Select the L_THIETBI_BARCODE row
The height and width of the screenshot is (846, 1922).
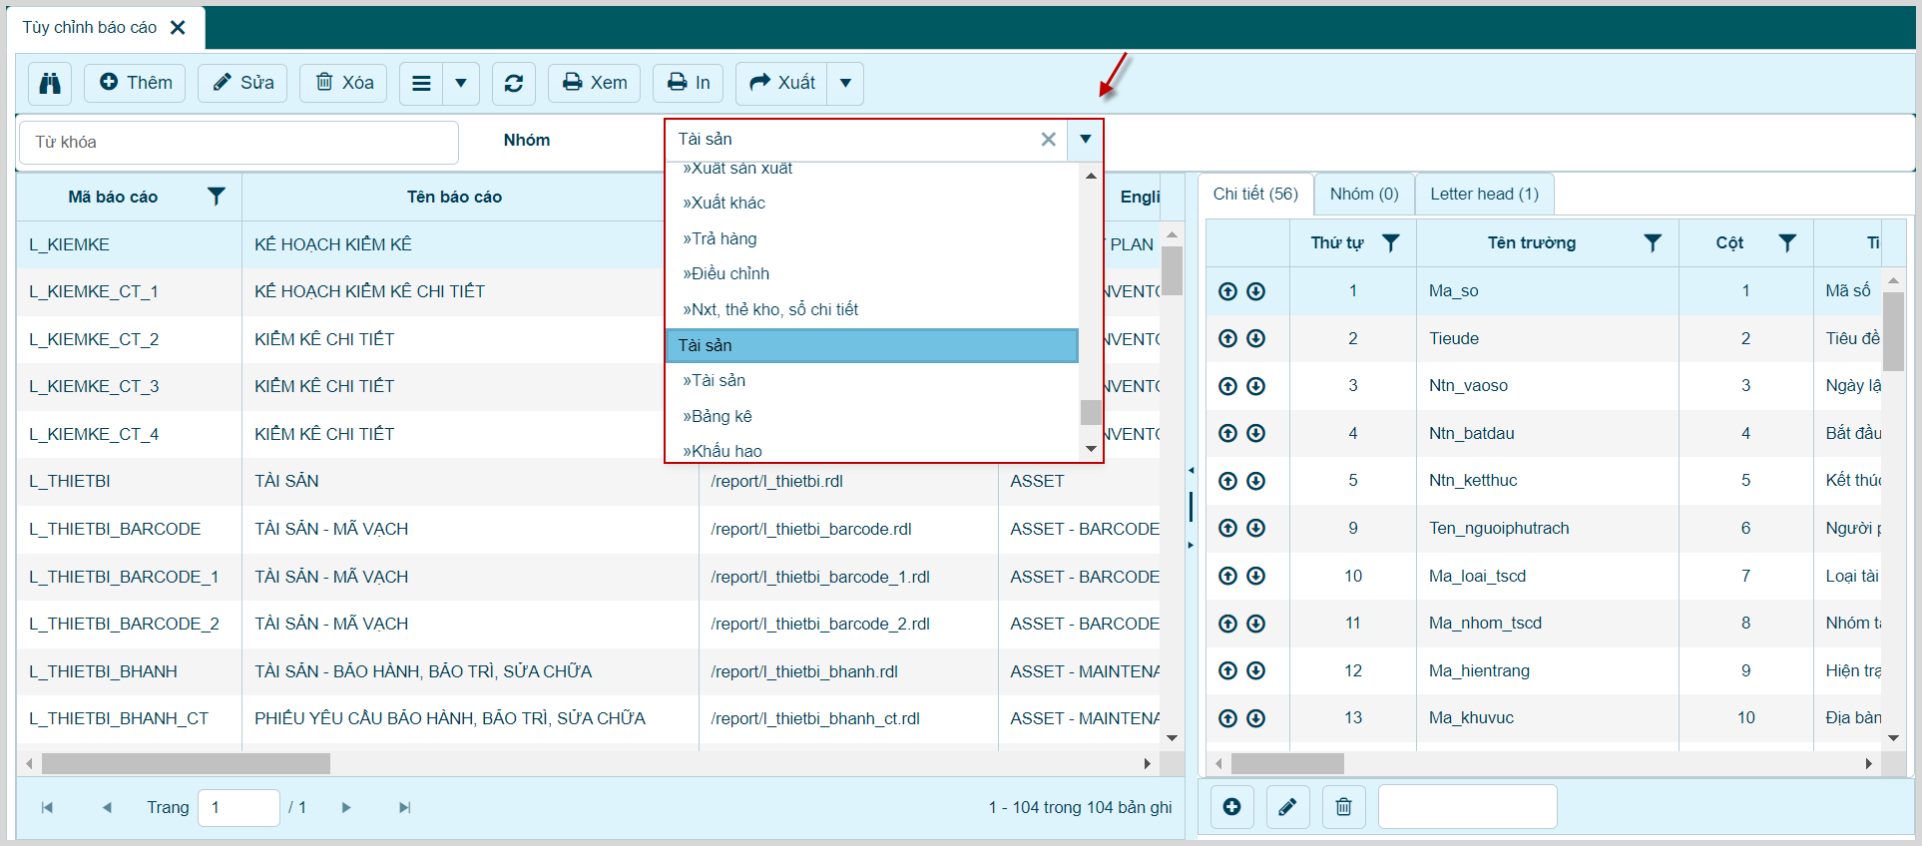[588, 529]
